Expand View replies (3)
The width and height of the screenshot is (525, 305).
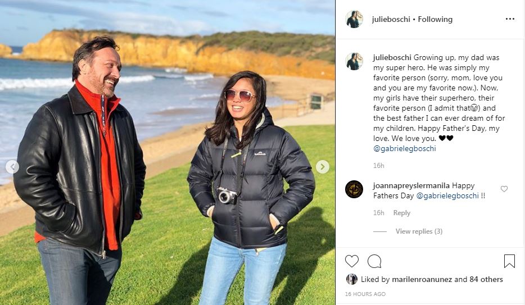[x=419, y=231]
